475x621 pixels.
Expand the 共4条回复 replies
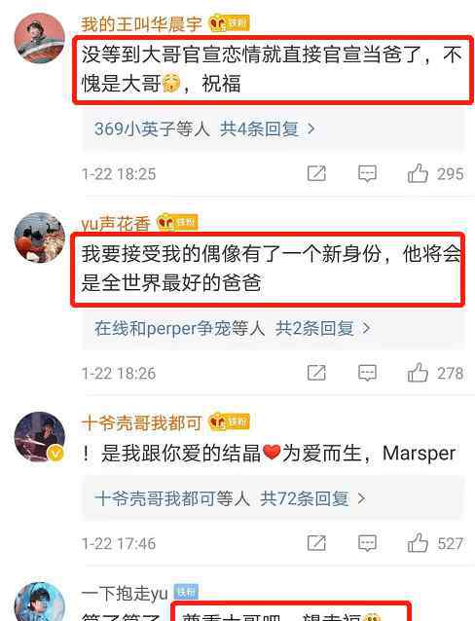(x=268, y=129)
